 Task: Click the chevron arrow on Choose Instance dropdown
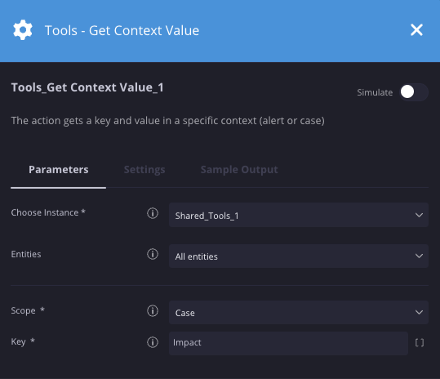tap(419, 216)
